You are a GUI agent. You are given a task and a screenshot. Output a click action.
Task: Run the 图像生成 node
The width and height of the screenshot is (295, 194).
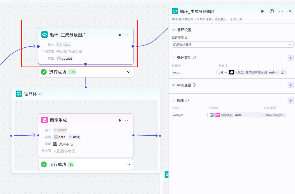click(x=120, y=120)
